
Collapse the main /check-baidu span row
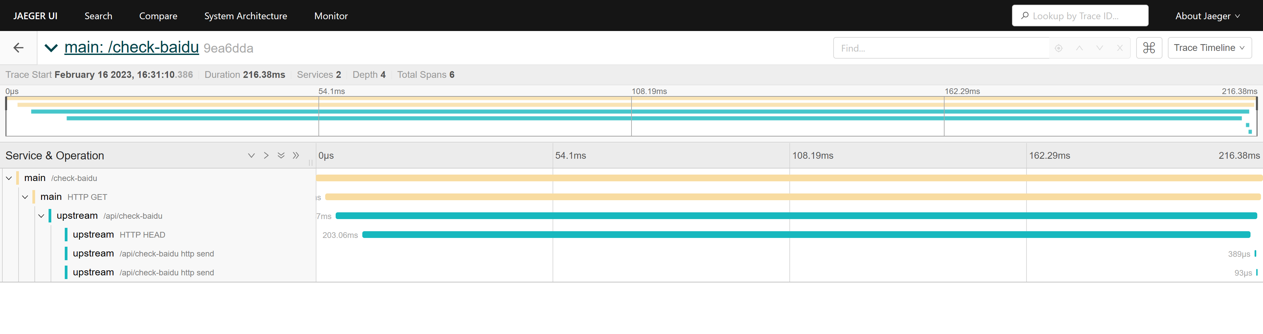coord(9,178)
